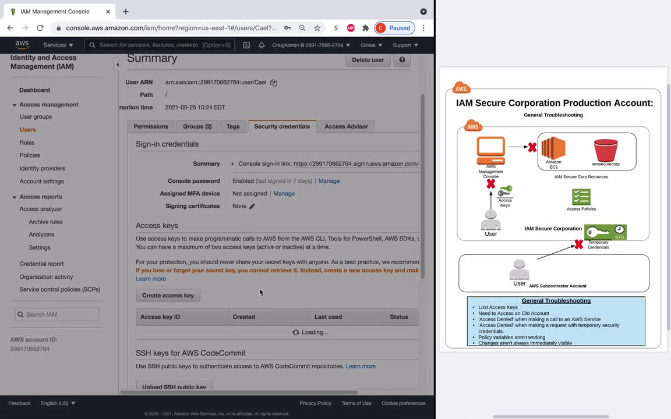
Task: Open a new browser tab
Action: pyautogui.click(x=125, y=12)
